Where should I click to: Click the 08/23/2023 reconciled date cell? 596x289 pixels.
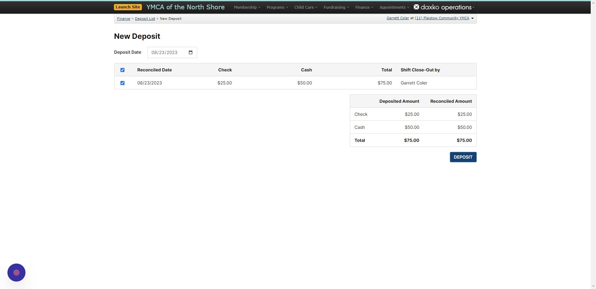click(150, 83)
